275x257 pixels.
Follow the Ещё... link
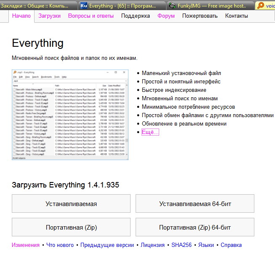point(150,132)
